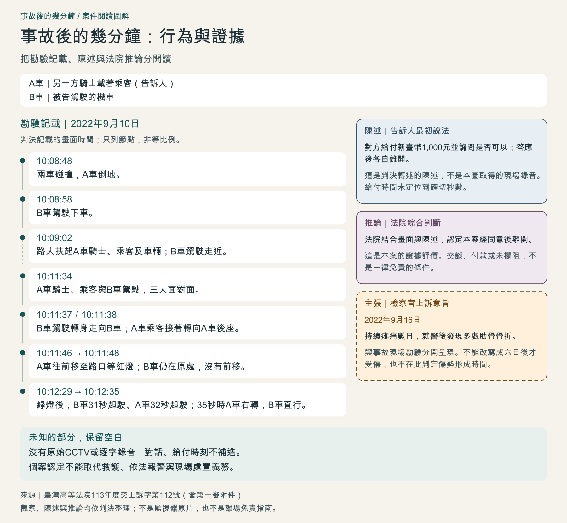Click the event text A車往前移至路口等紅燈
This screenshot has width=567, height=523.
click(x=85, y=367)
